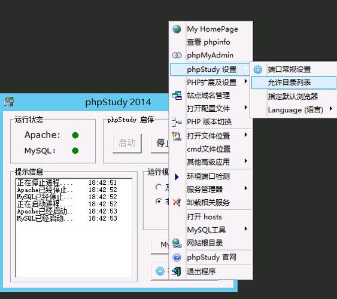
Task: Click the PHP 版本切换 switch icon
Action: 177,122
